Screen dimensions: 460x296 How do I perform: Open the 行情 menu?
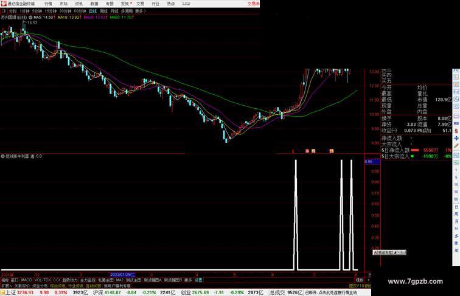(48, 4)
